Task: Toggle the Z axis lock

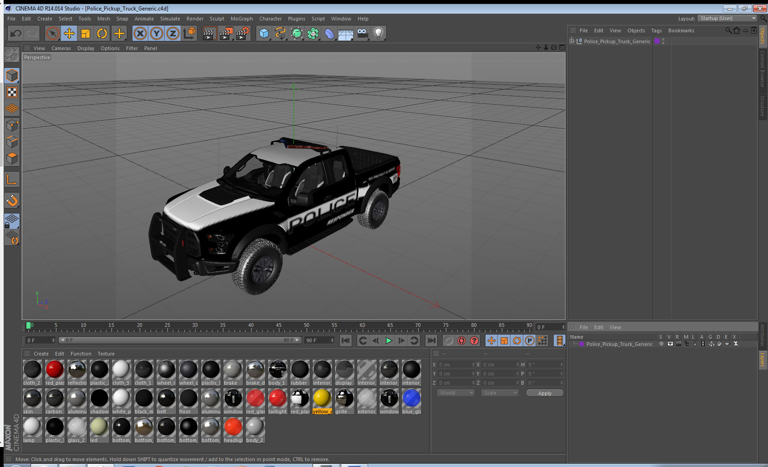Action: tap(173, 33)
